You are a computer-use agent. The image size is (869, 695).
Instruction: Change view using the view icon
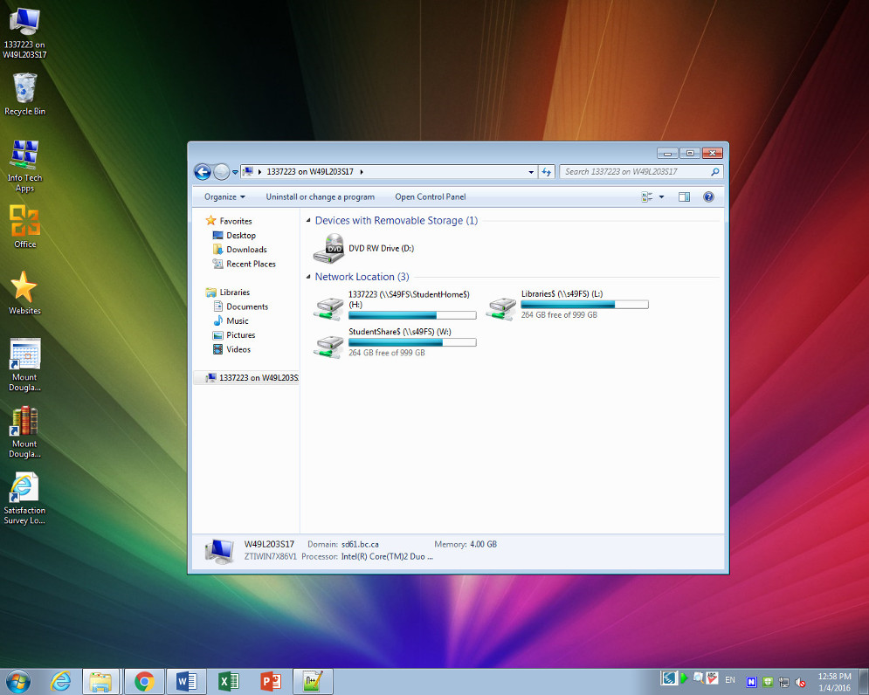coord(647,196)
